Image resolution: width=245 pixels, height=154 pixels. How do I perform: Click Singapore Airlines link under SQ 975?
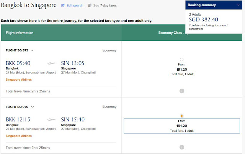pyautogui.click(x=19, y=136)
